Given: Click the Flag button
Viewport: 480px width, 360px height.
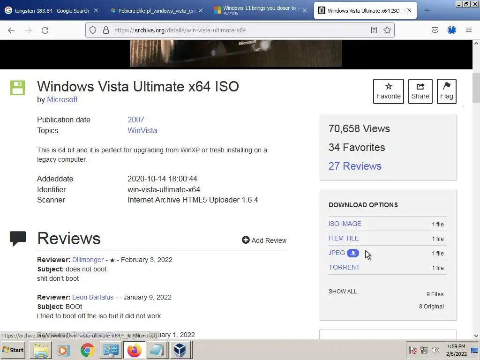Looking at the screenshot, I should point(447,91).
